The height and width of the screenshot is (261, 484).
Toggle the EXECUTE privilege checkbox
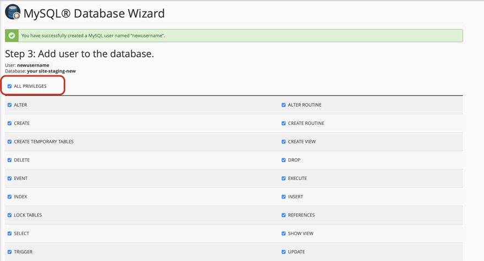point(283,179)
